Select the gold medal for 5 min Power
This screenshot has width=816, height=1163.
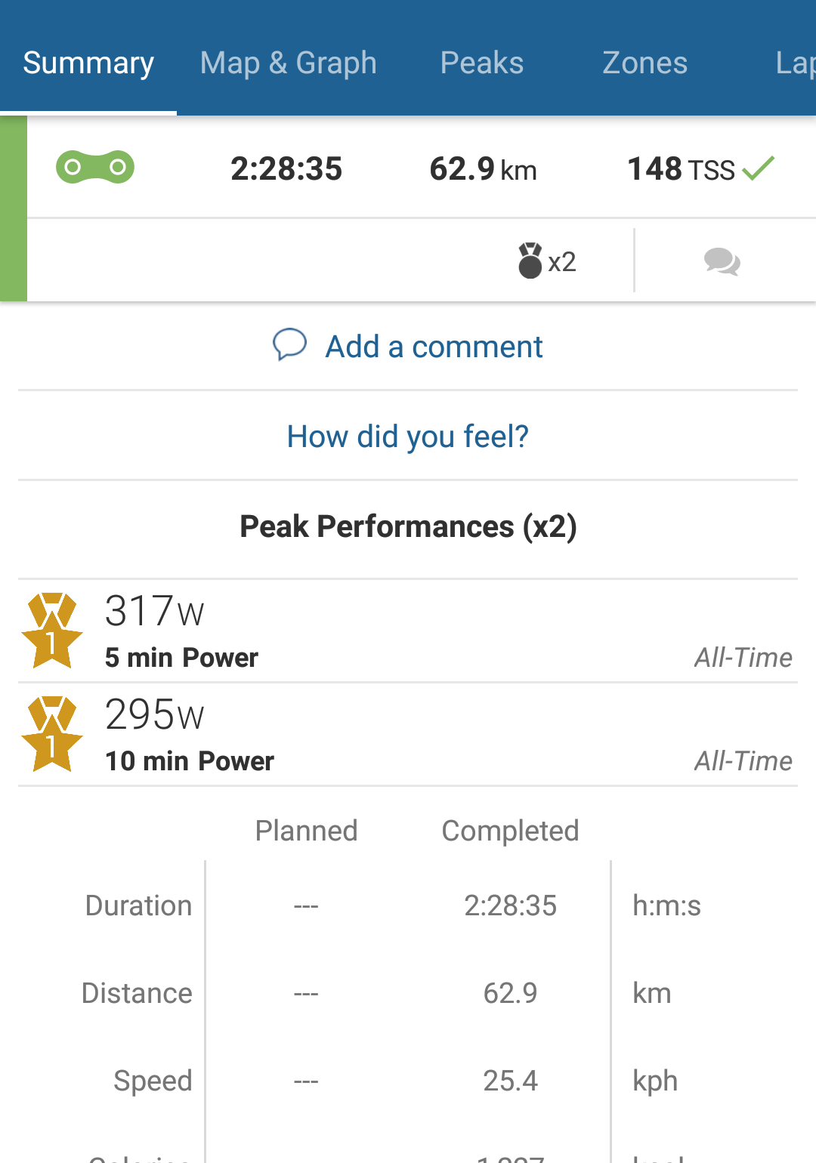52,631
